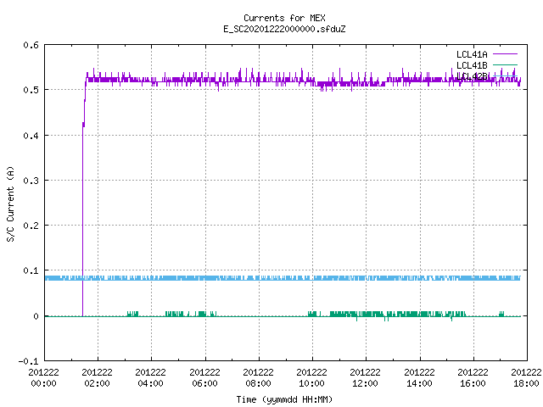Click the blue LCL42B legend line sample
Viewport: 543px width, 407px height.
point(505,75)
